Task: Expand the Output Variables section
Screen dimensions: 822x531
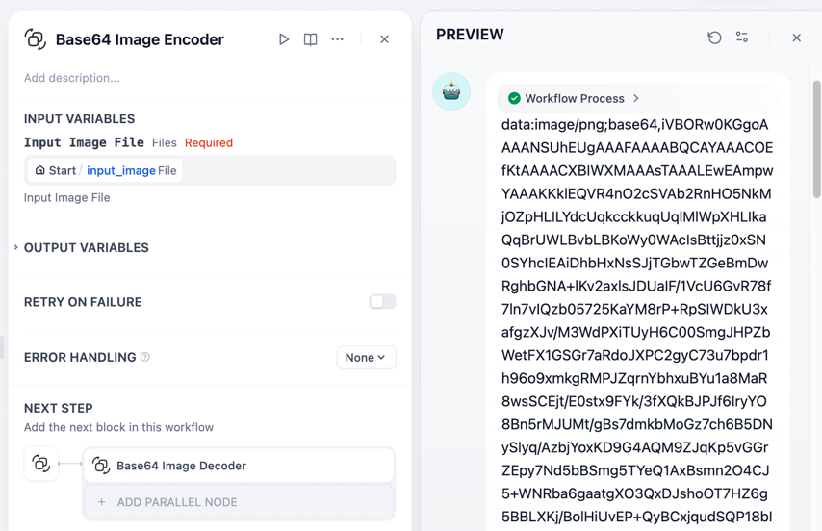Action: [x=86, y=247]
